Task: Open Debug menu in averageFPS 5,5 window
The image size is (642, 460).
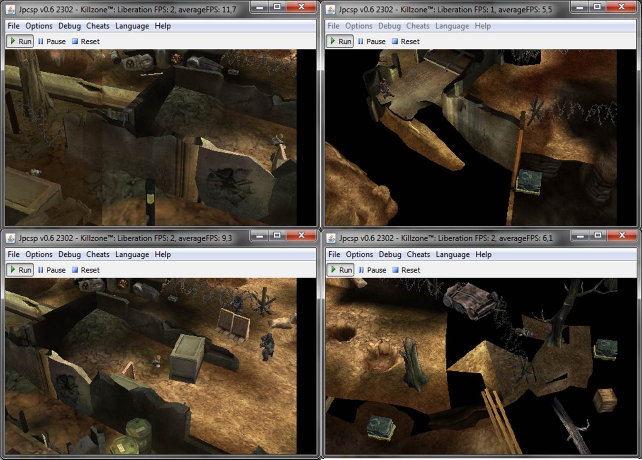Action: [389, 26]
